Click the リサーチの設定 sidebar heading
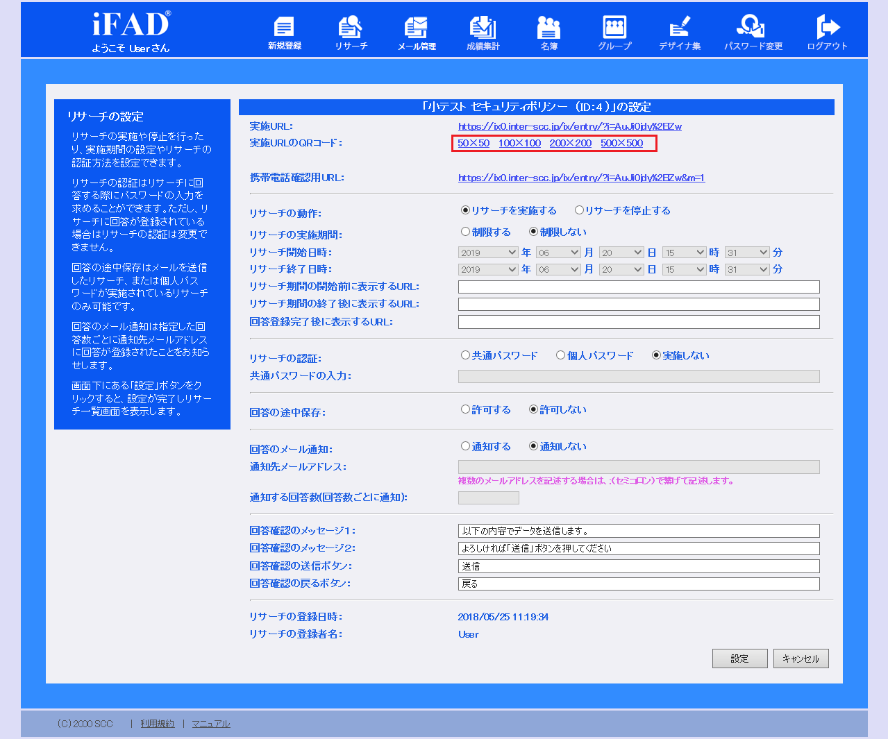 click(x=106, y=117)
